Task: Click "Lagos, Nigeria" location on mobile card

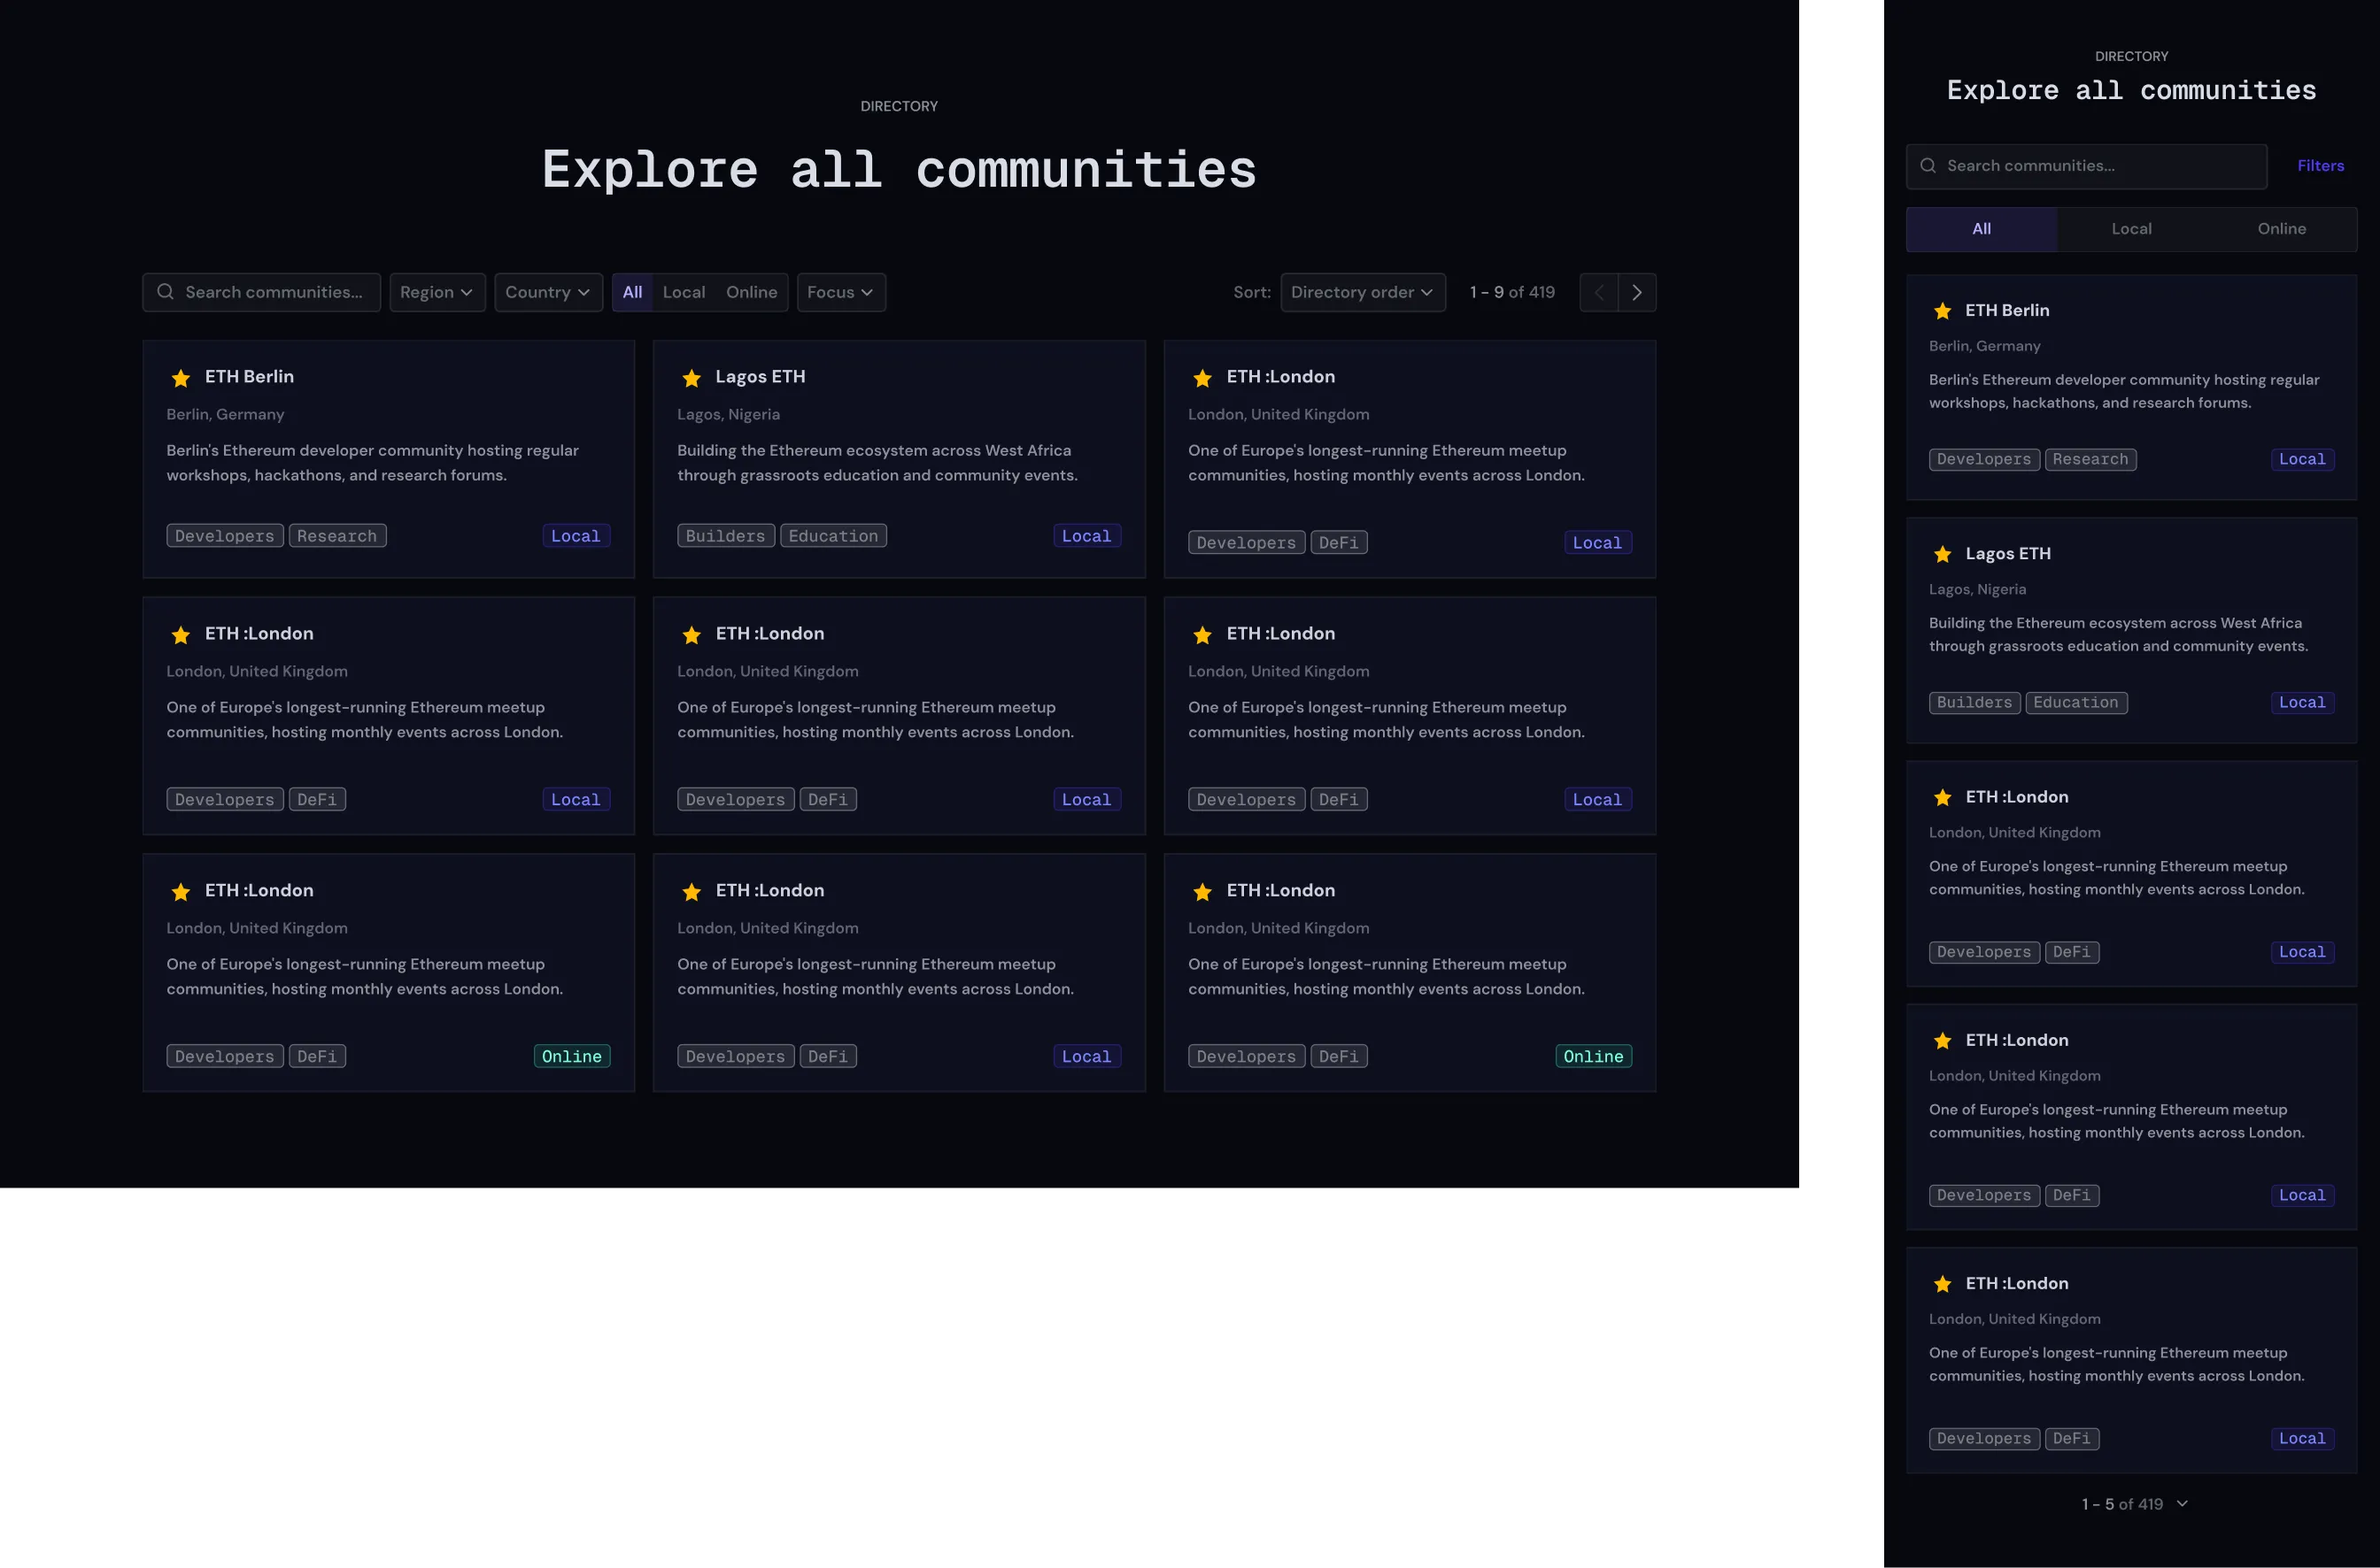Action: 1978,589
